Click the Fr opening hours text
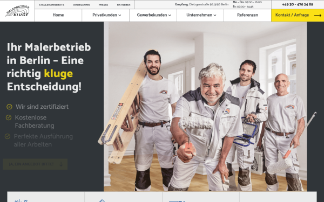324x202 pixels. [243, 6]
